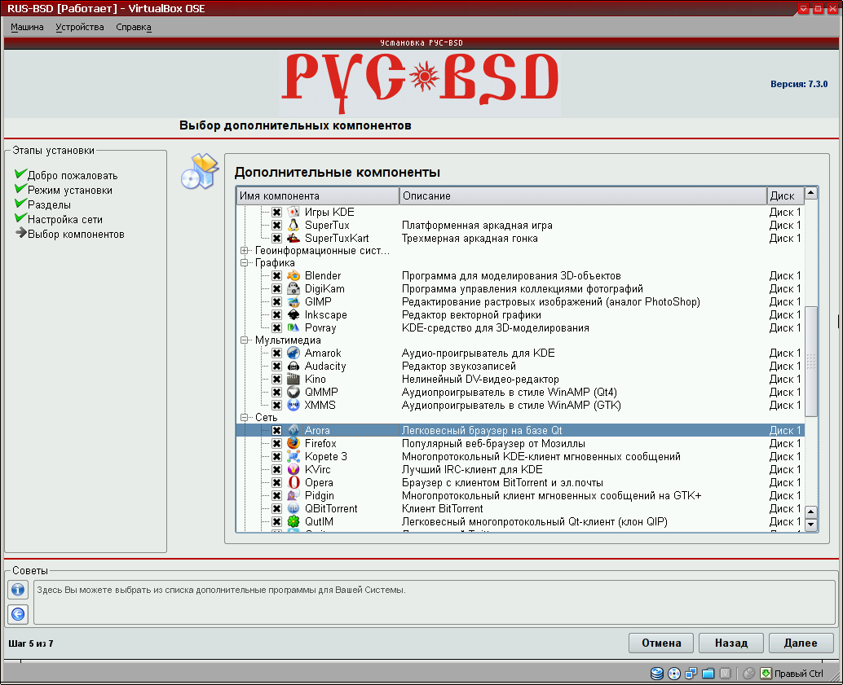Open the Устройства menu

pos(80,27)
